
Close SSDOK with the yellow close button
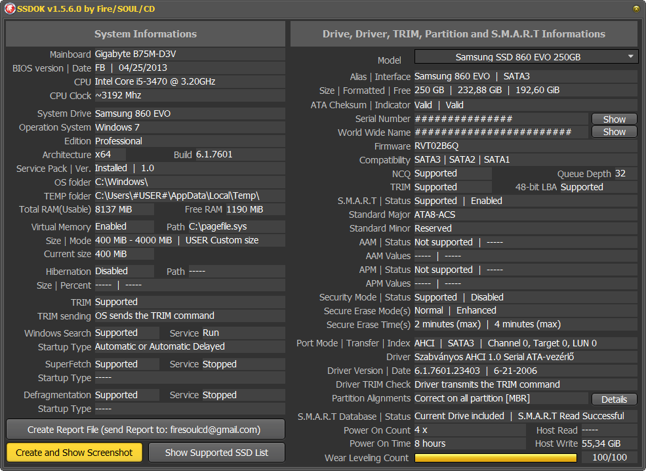pos(636,9)
